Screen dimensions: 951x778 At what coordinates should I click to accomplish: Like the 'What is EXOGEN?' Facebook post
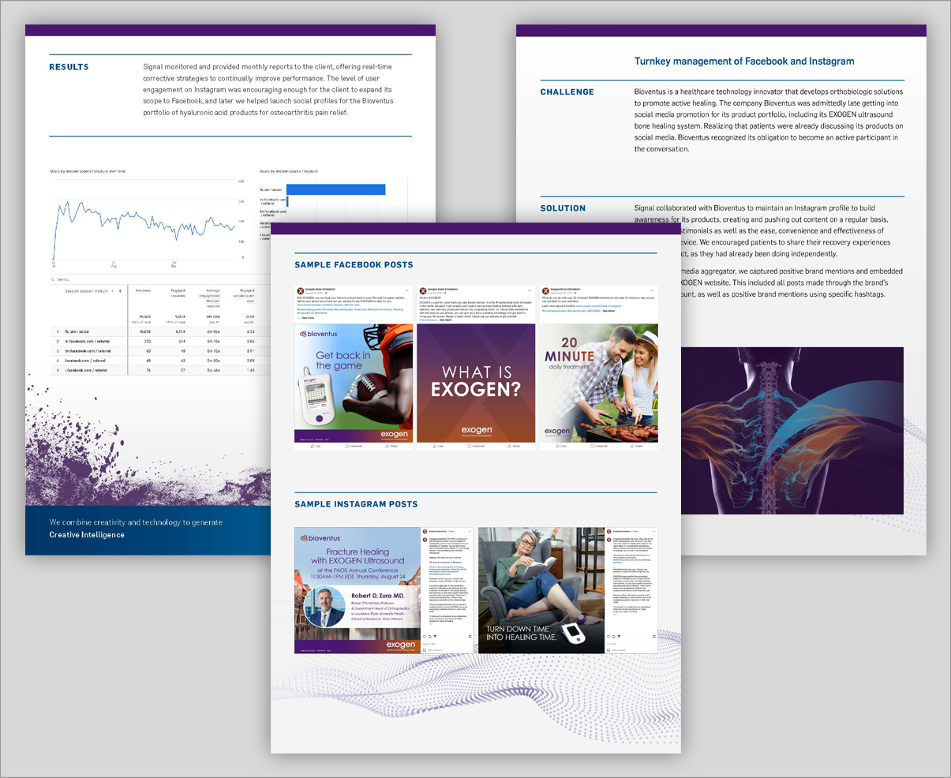pos(437,446)
